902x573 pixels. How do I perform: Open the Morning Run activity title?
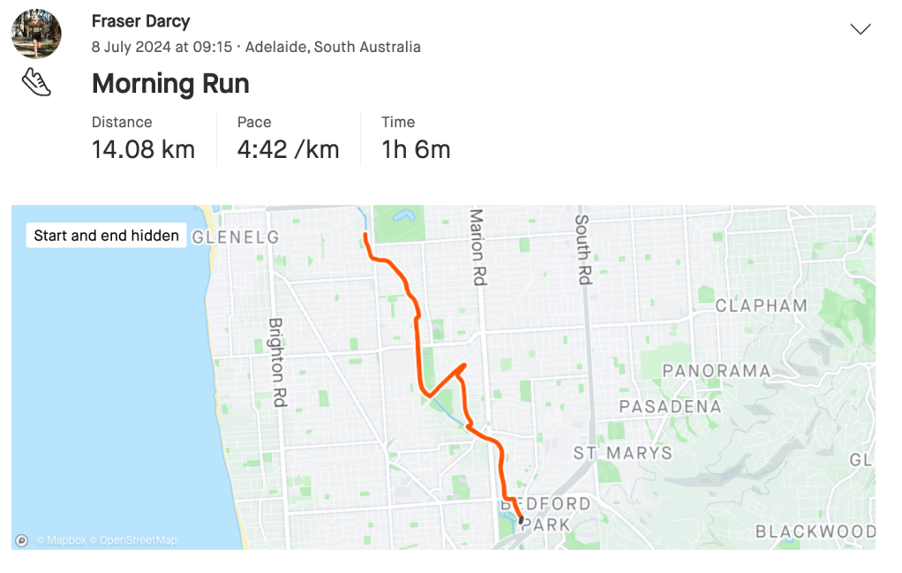(170, 84)
